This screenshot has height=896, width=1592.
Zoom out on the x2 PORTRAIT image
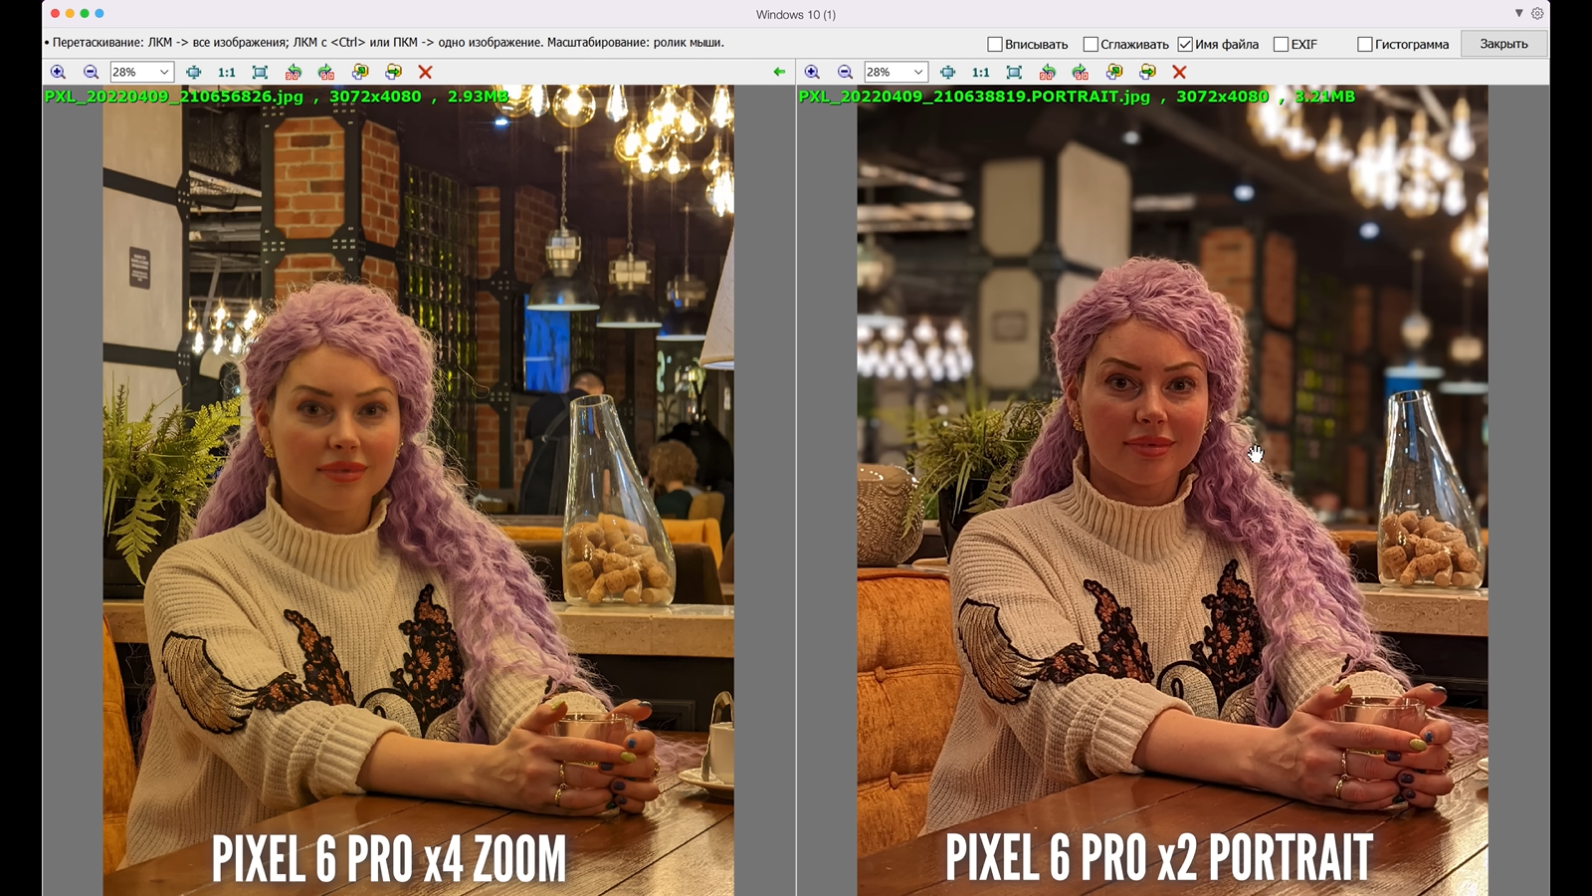click(845, 72)
